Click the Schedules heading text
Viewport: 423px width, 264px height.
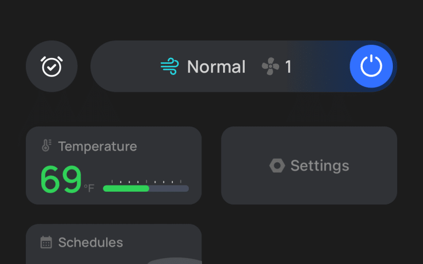[90, 242]
